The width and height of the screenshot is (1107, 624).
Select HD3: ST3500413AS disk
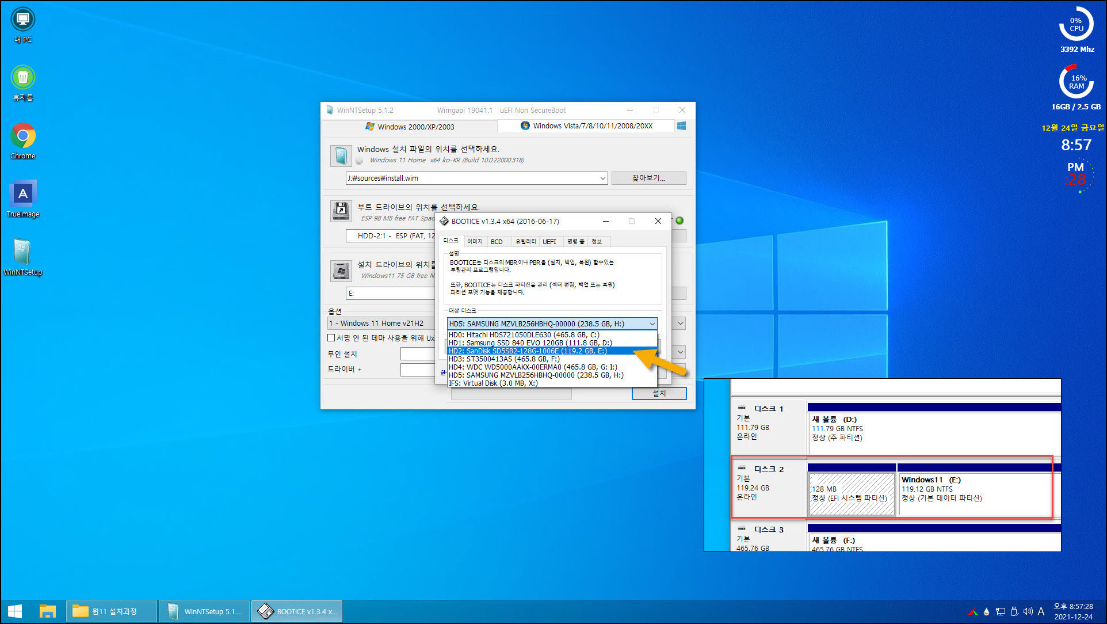[x=552, y=359]
